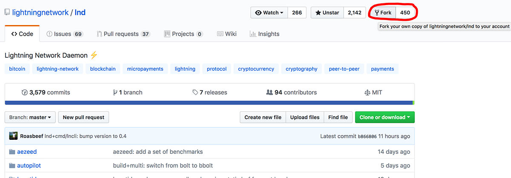The image size is (511, 178).
Task: Click the autopilot folder icon
Action: (11, 165)
